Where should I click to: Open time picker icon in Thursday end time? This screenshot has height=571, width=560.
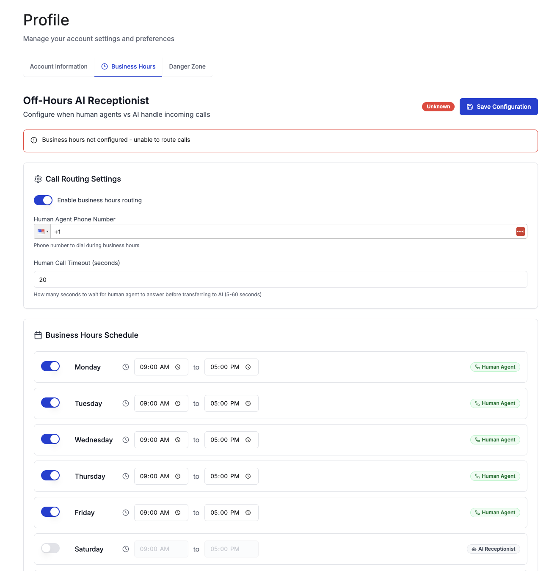pos(248,476)
